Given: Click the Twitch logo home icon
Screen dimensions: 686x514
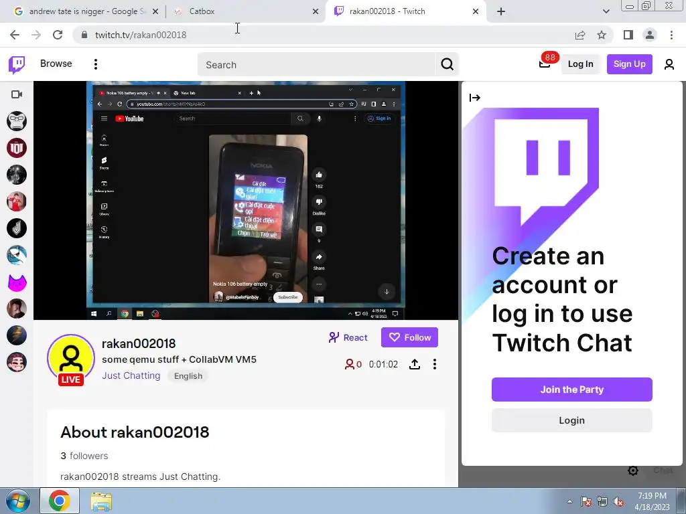Looking at the screenshot, I should point(17,65).
